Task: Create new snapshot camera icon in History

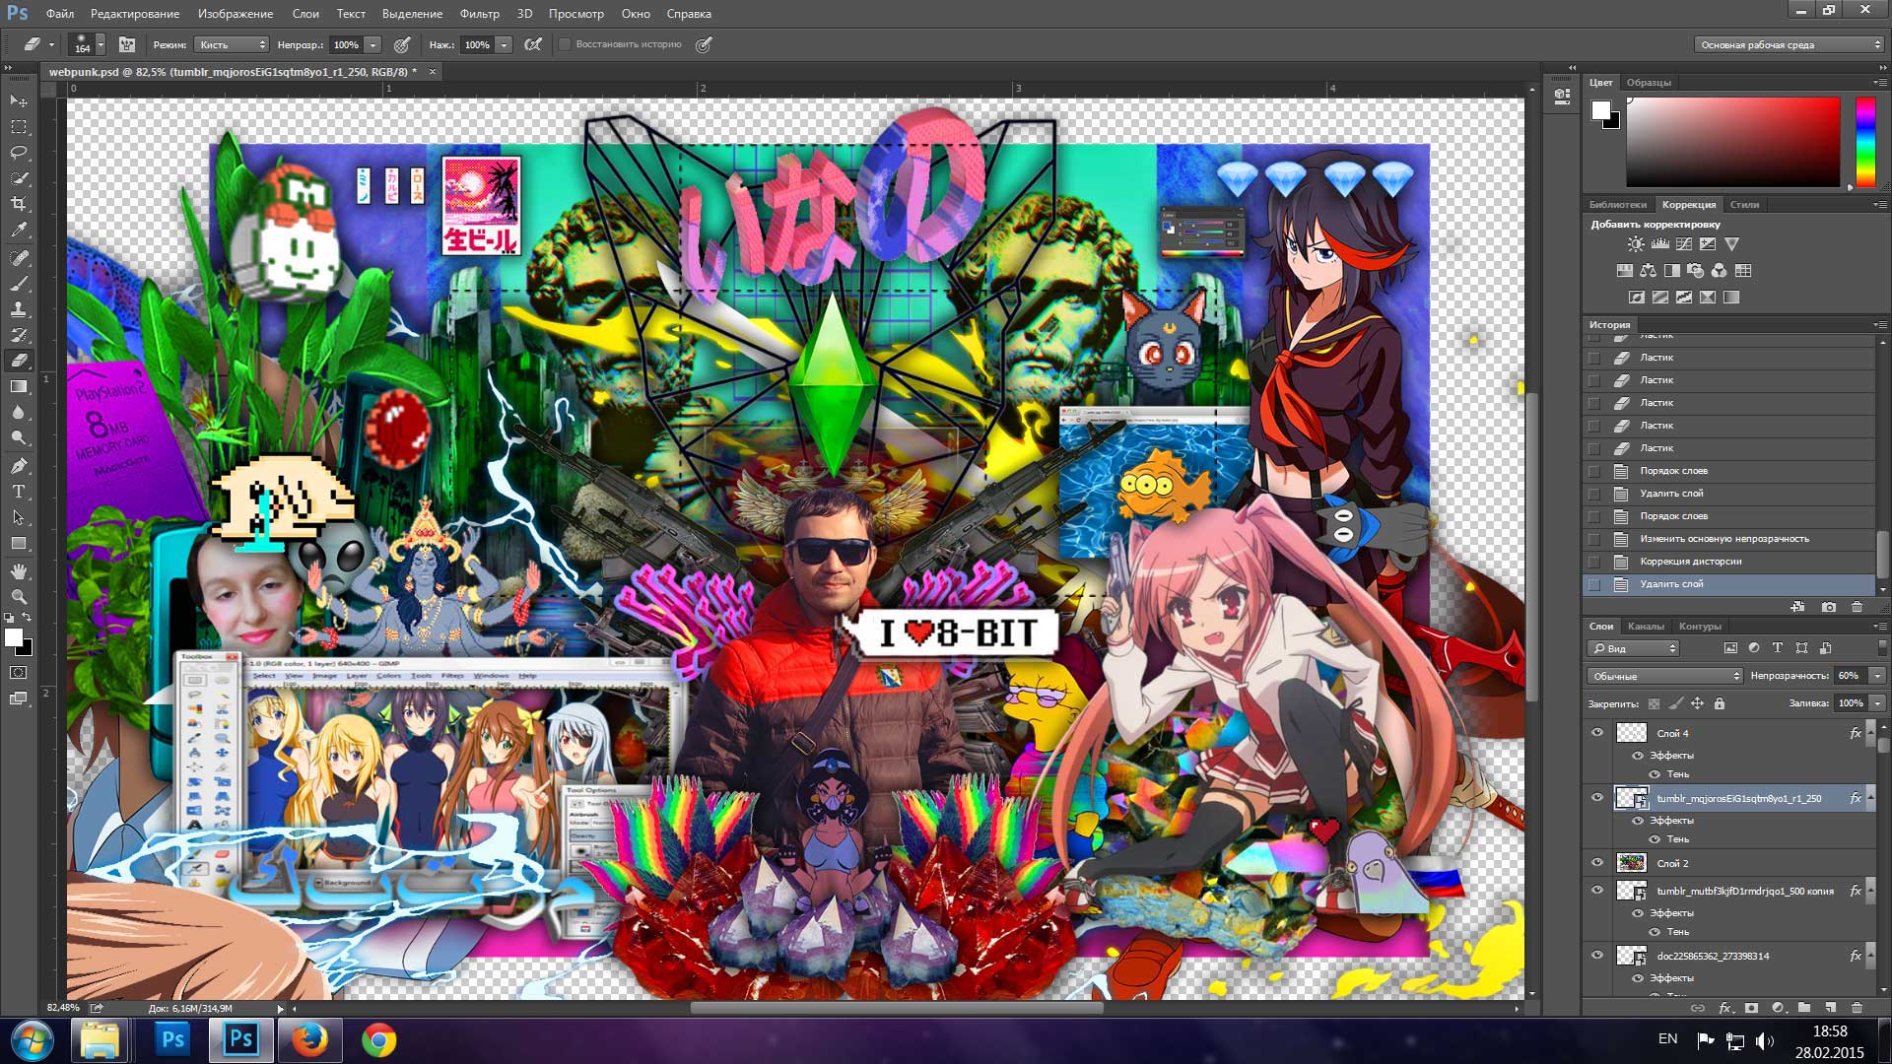Action: [x=1829, y=607]
